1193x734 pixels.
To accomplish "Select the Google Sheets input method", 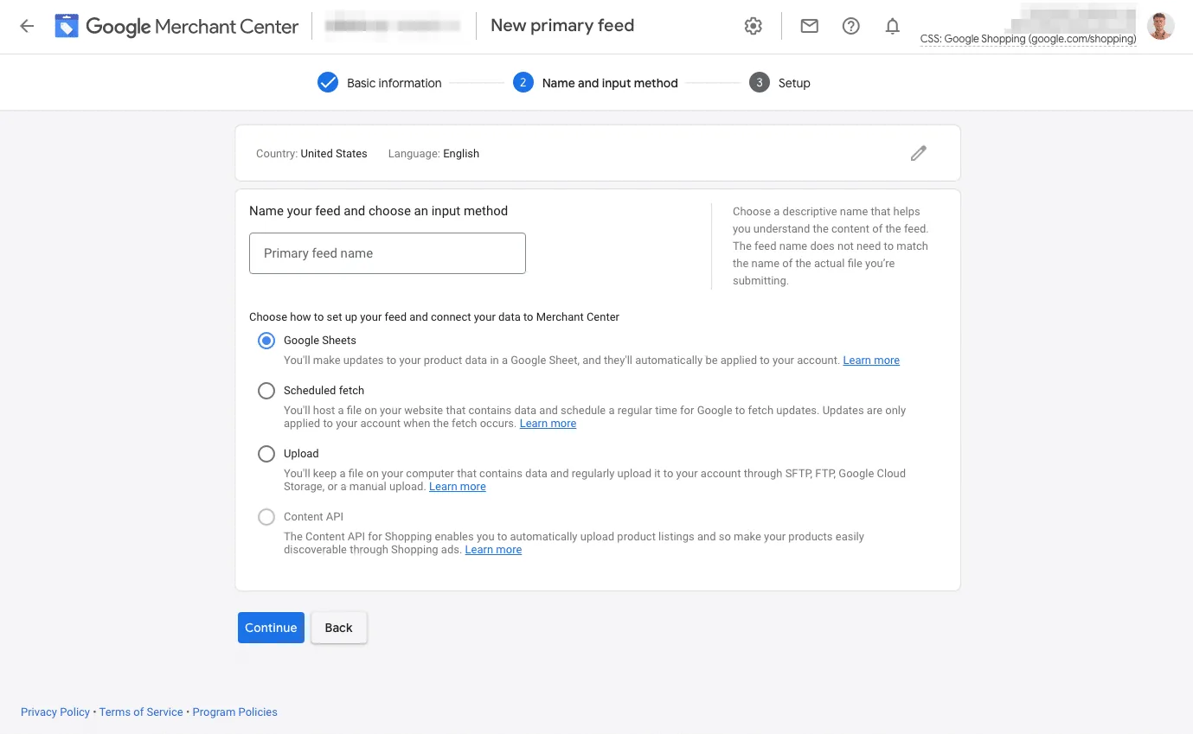I will [x=266, y=341].
